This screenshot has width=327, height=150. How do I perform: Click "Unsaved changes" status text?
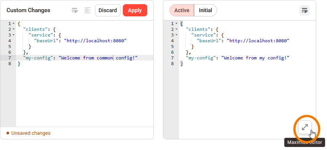[31, 133]
